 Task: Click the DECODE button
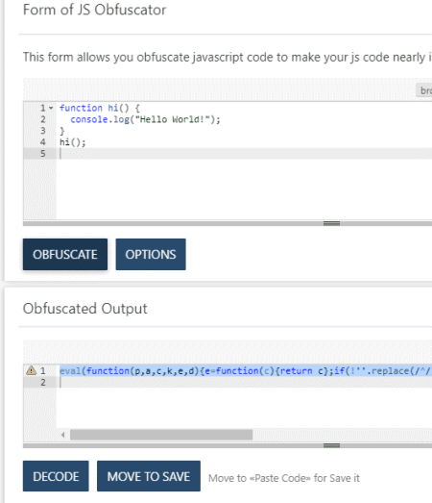(56, 476)
